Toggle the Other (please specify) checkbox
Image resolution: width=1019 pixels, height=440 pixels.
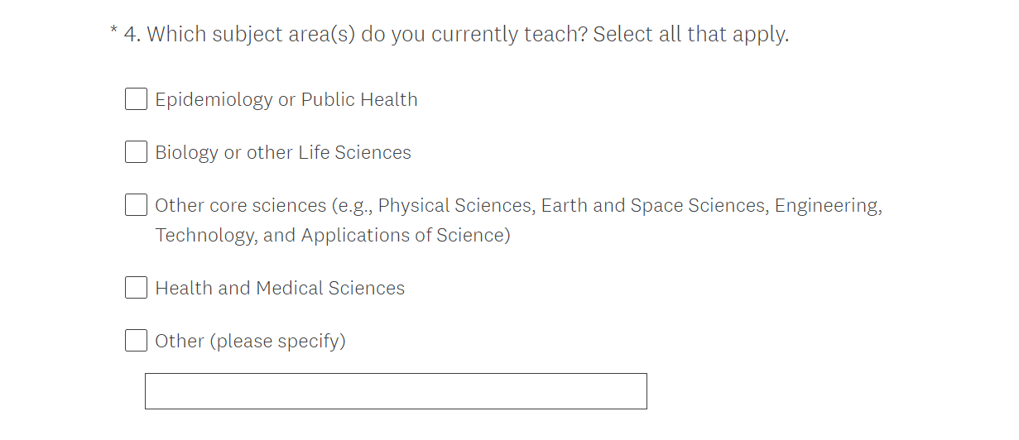(x=137, y=341)
